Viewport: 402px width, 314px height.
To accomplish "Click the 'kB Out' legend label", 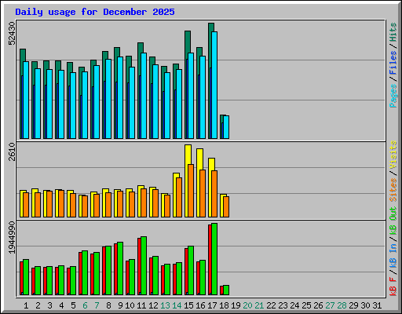I will pyautogui.click(x=393, y=221).
